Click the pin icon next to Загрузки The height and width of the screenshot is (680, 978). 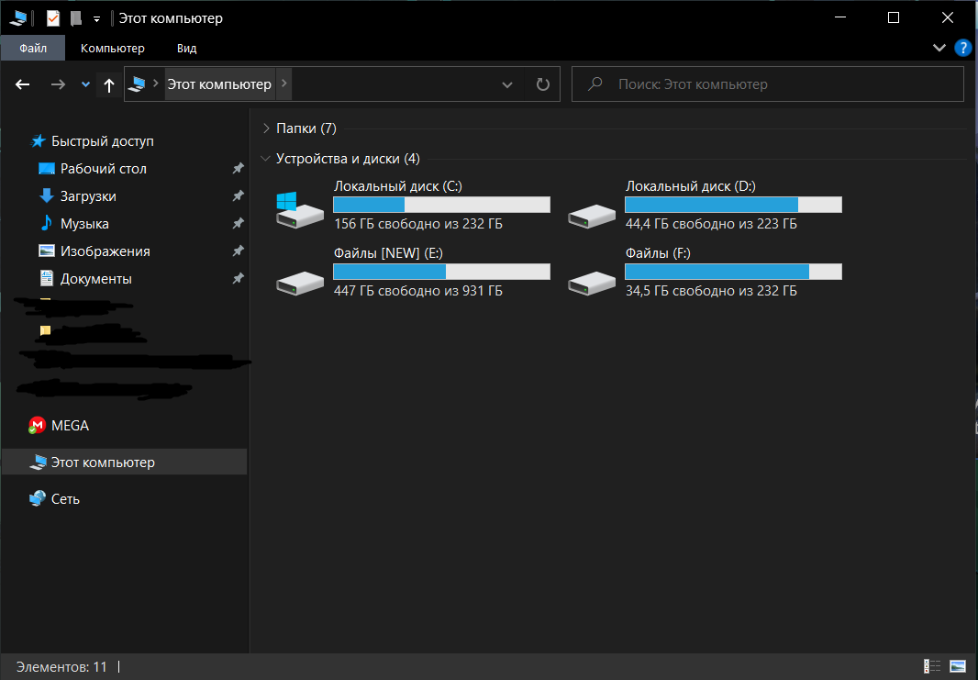tap(238, 195)
